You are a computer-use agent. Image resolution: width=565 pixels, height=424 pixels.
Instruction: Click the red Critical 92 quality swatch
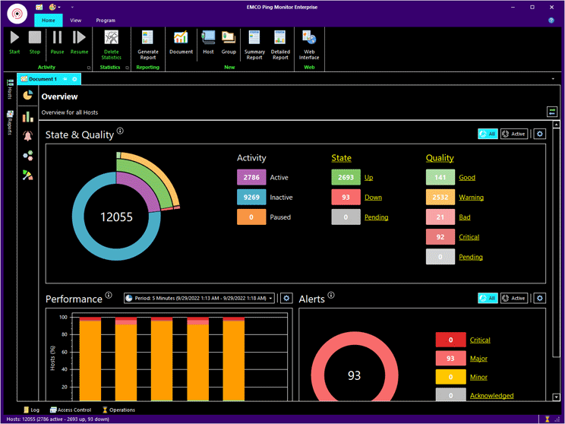[440, 237]
